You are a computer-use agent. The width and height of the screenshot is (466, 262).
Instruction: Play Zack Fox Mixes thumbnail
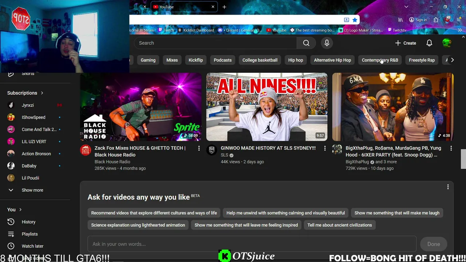141,107
